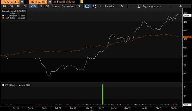The height and width of the screenshot is (111, 192).
Task: Expand the Giornaliero frequency dropdown
Action: [70, 6]
